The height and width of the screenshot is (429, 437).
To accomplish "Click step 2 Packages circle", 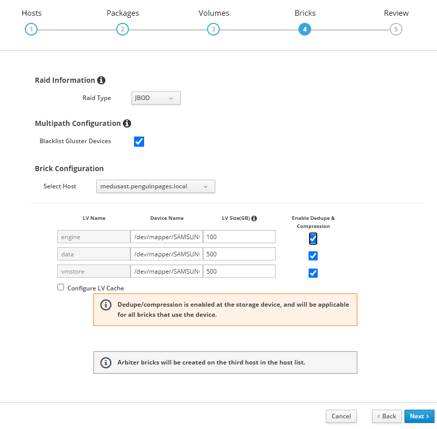I will [x=122, y=29].
